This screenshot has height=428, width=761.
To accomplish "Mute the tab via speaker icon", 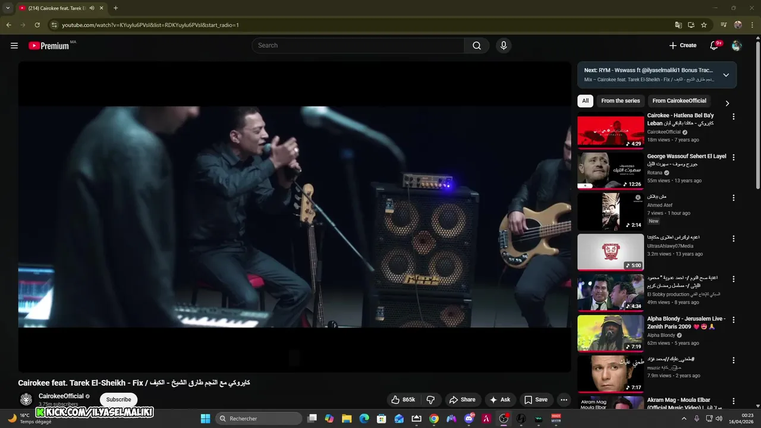I will [92, 8].
